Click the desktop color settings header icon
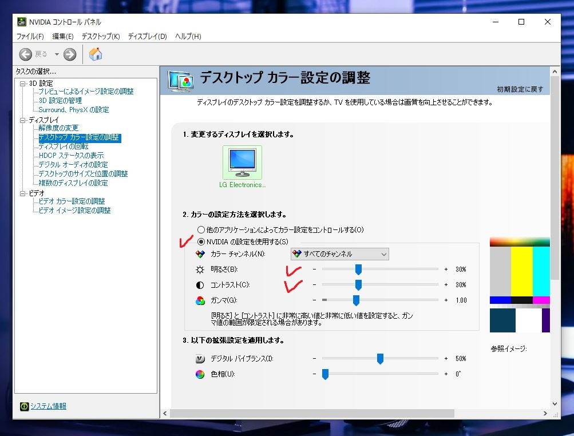This screenshot has width=574, height=436. 180,81
